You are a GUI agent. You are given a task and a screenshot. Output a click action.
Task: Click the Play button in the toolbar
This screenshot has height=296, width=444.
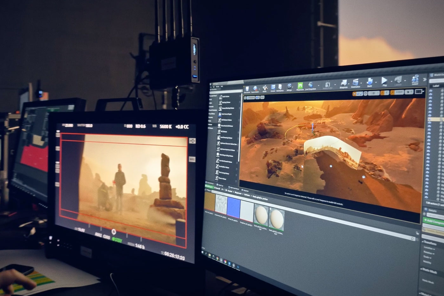tap(384, 80)
